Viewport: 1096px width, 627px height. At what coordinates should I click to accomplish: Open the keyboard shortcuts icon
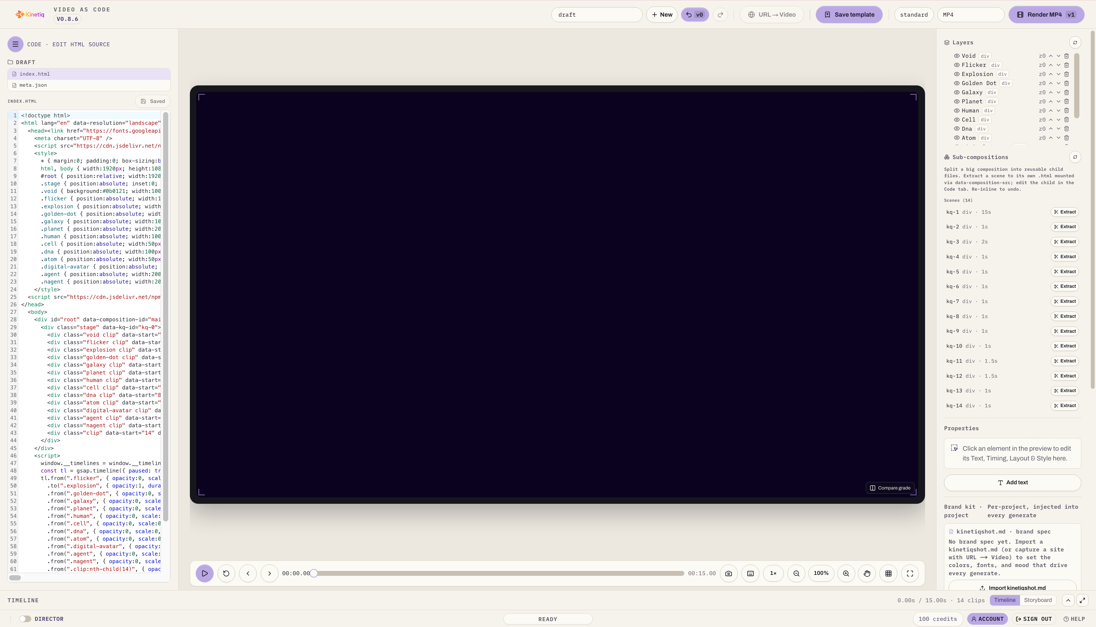click(x=750, y=573)
